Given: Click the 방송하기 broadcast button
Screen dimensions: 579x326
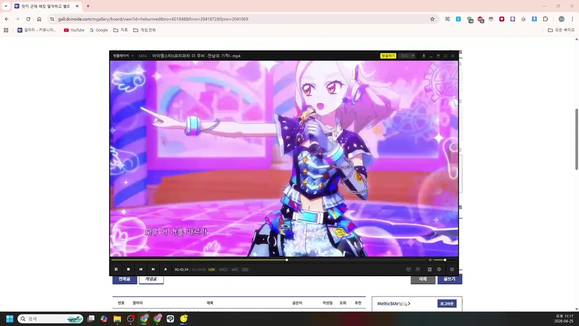Looking at the screenshot, I should point(388,56).
